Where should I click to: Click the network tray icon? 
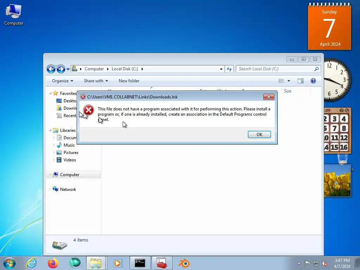click(316, 264)
